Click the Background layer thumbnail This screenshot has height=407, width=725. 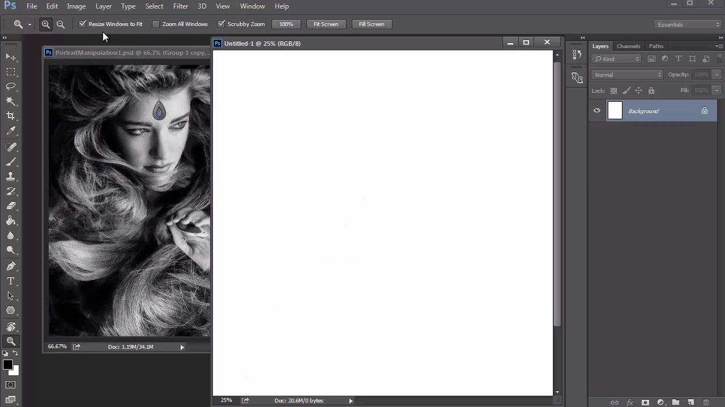point(615,111)
